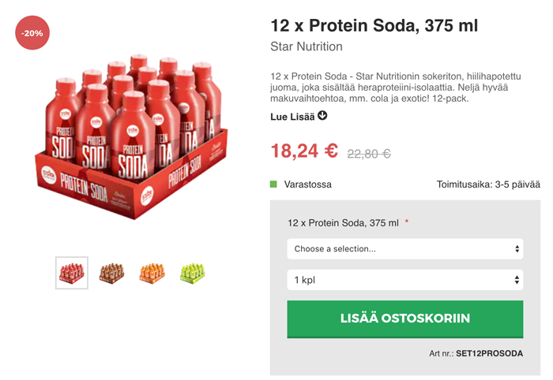Click the arrows on the flavor selection dropdown
Viewport: 553px width, 380px height.
click(517, 249)
